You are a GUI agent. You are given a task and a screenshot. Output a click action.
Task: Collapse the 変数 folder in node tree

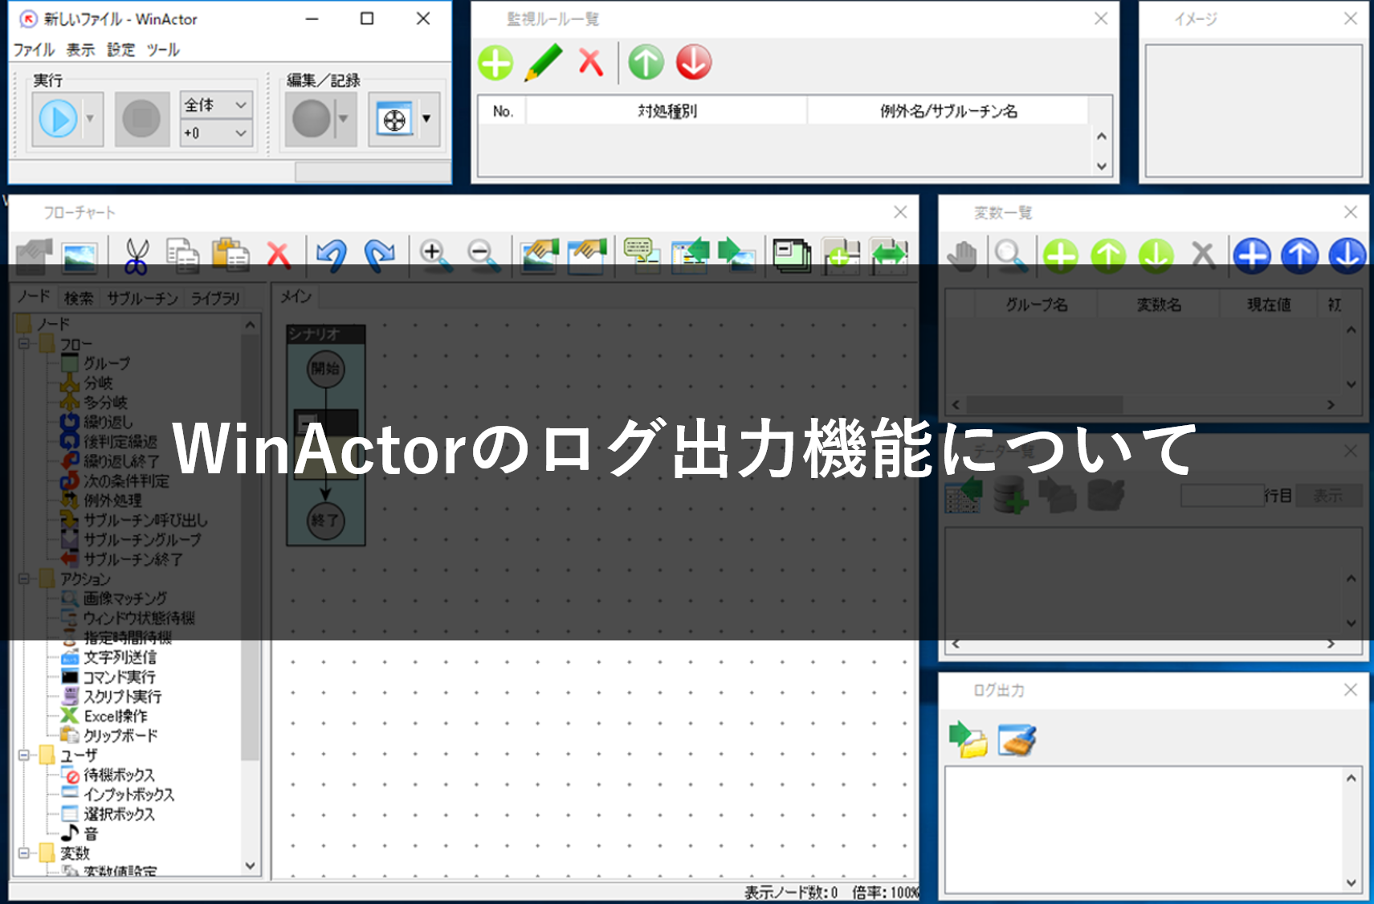(x=24, y=853)
